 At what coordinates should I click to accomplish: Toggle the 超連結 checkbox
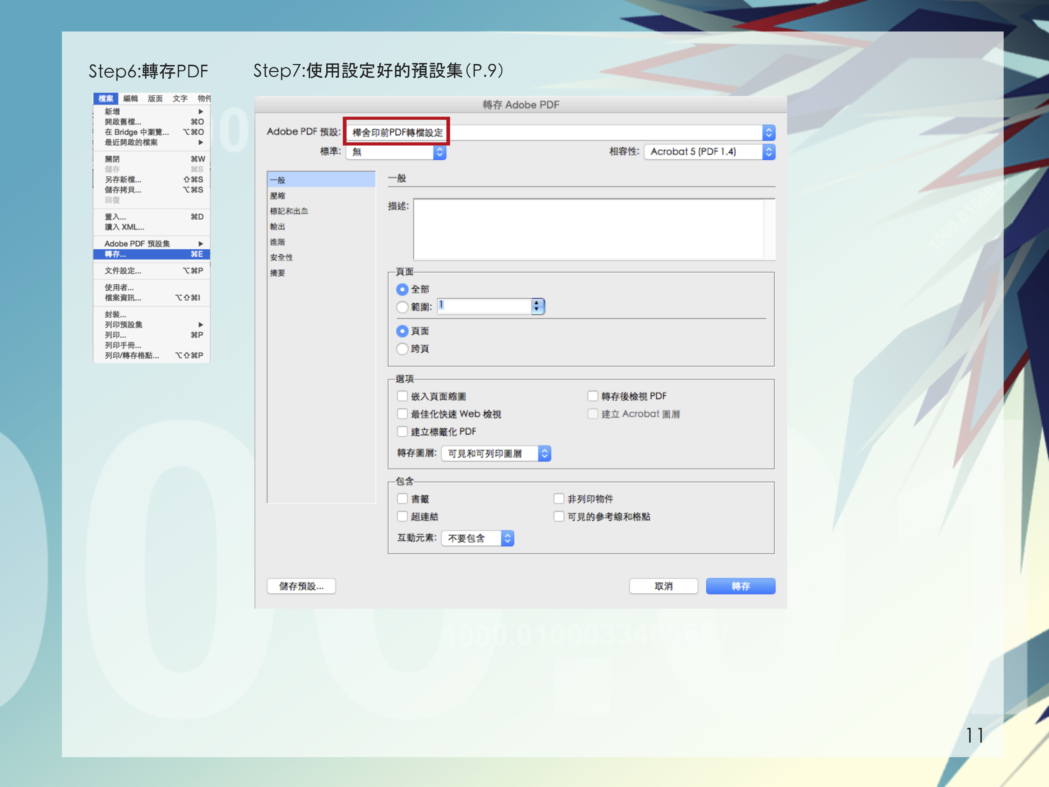(x=402, y=517)
